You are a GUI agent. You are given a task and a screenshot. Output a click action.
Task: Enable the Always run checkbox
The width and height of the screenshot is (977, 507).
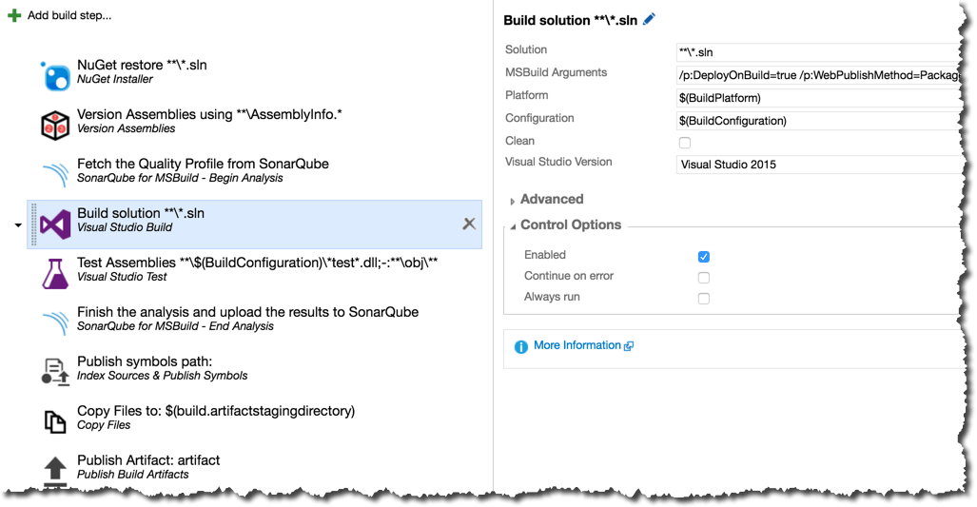(x=703, y=299)
